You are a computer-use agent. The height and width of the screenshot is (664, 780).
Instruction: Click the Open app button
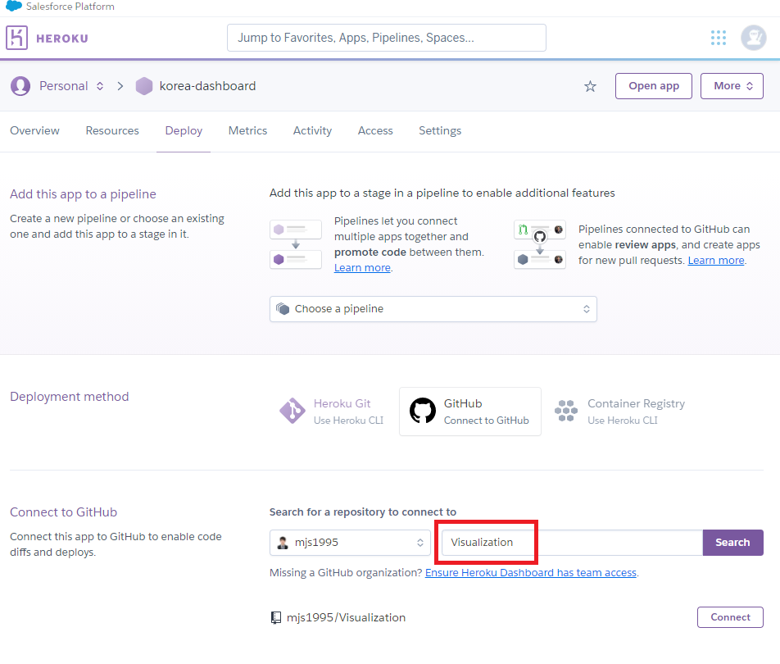click(654, 86)
